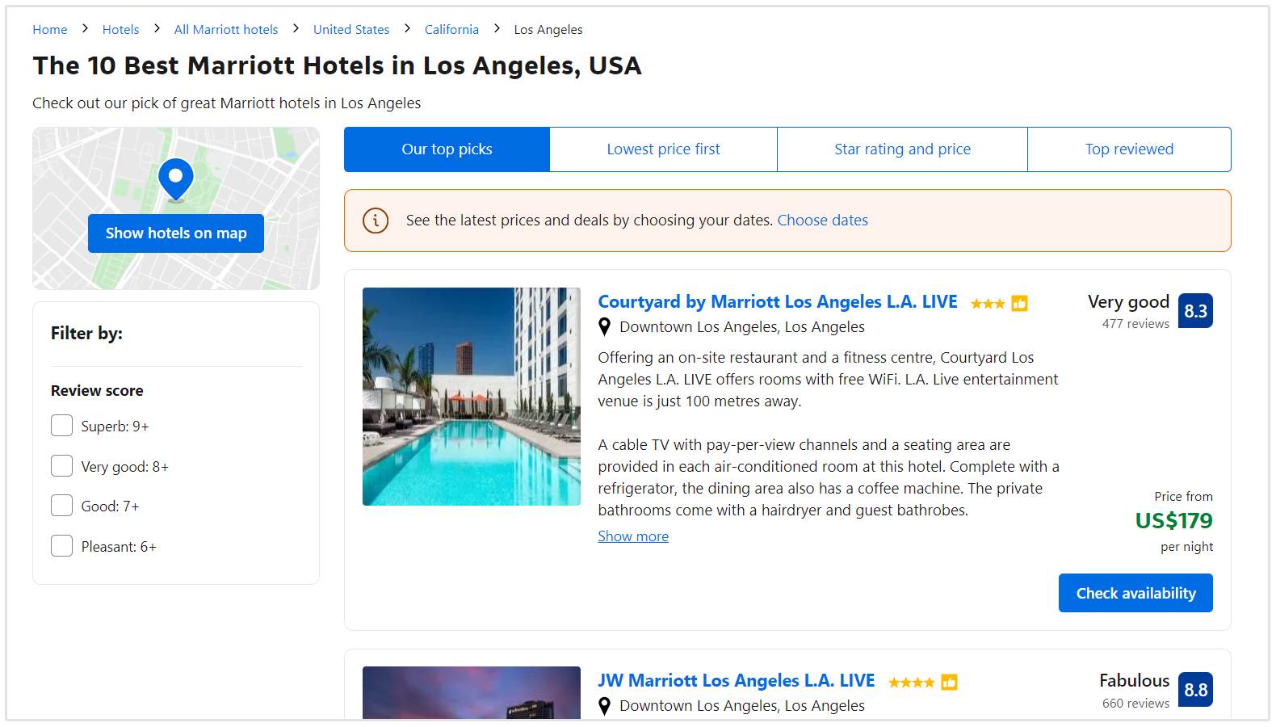Select the Pleasant: 6+ checkbox

[x=62, y=546]
